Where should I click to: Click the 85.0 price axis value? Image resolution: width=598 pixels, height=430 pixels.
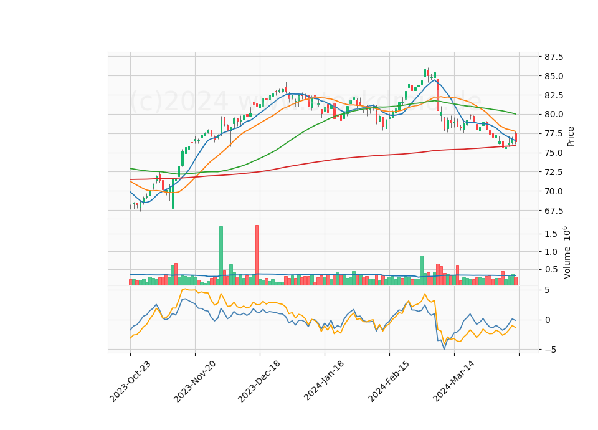[553, 76]
